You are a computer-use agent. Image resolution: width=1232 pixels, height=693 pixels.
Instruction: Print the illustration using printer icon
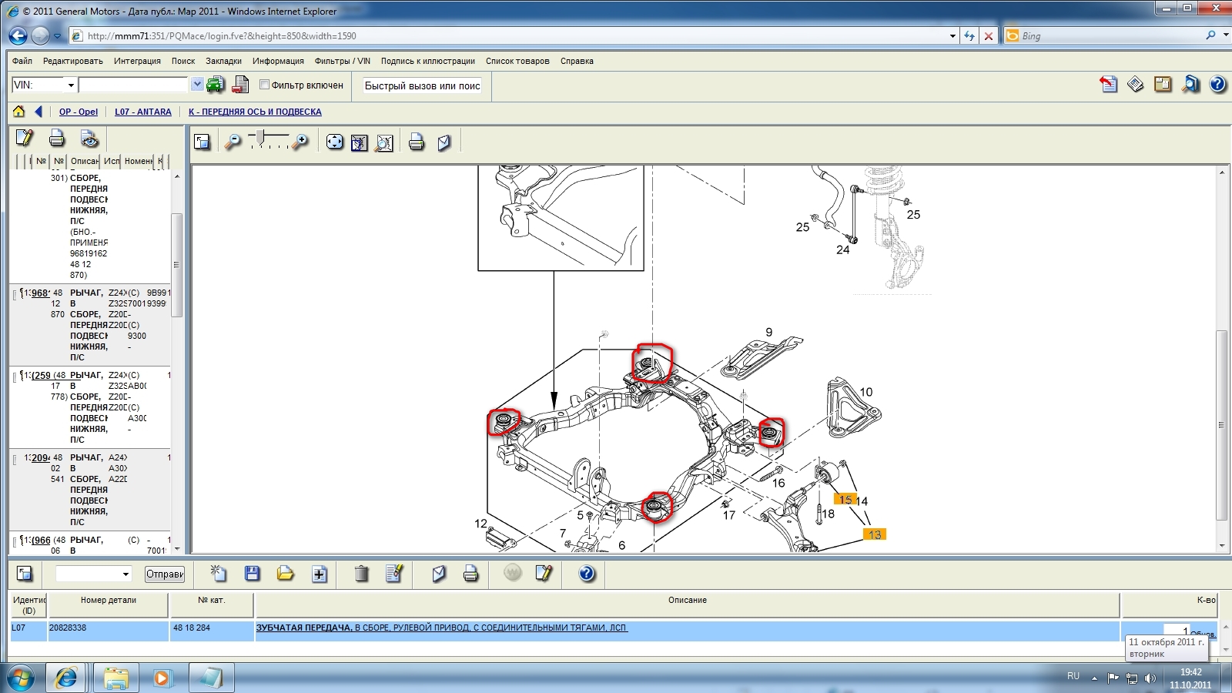click(417, 142)
